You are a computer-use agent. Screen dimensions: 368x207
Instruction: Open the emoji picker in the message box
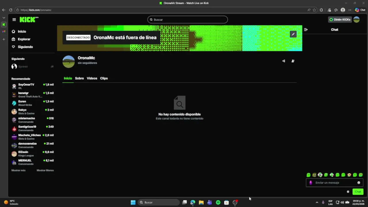tap(359, 183)
